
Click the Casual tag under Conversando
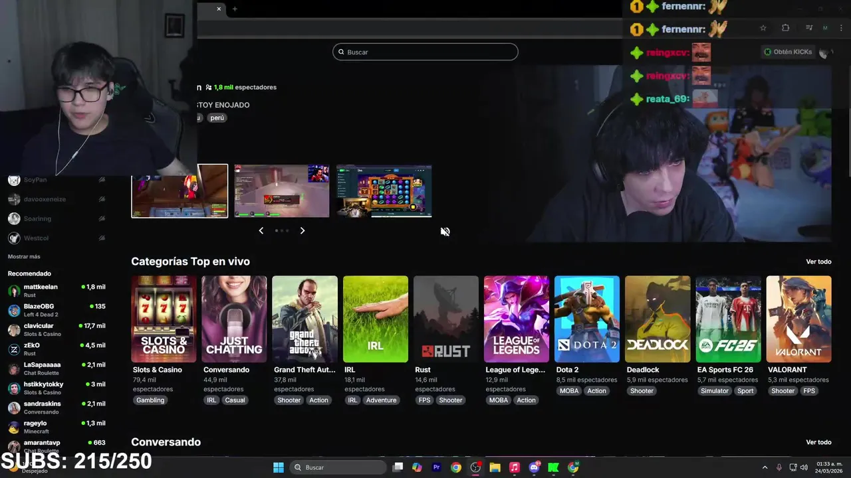click(235, 400)
